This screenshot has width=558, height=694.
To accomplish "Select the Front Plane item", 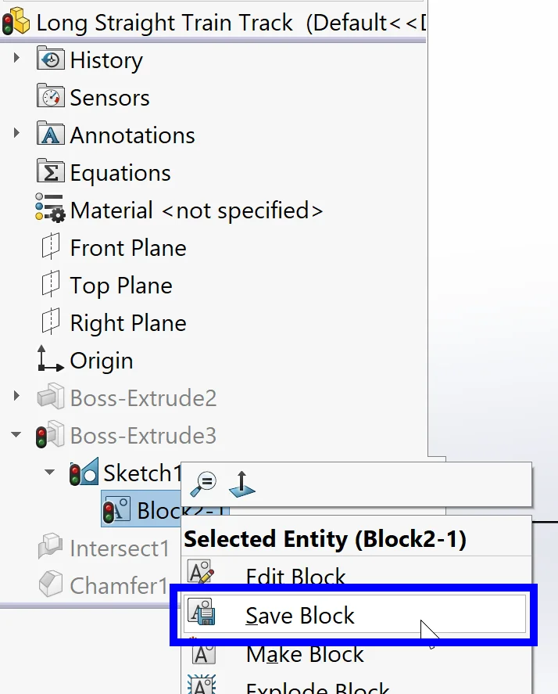I will 127,248.
